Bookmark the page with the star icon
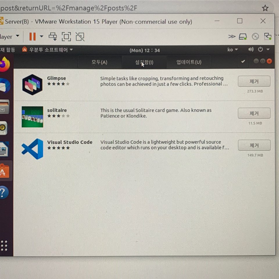Image resolution: width=279 pixels, height=279 pixels. (x=265, y=8)
